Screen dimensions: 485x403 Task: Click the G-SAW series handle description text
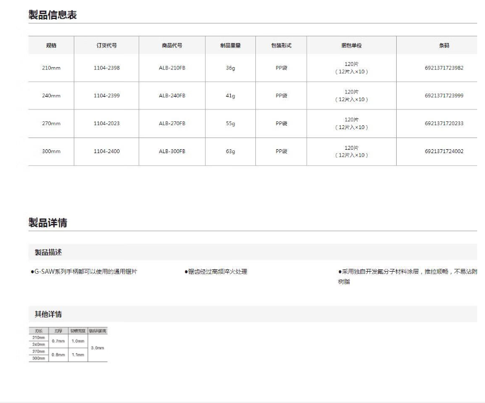84,272
